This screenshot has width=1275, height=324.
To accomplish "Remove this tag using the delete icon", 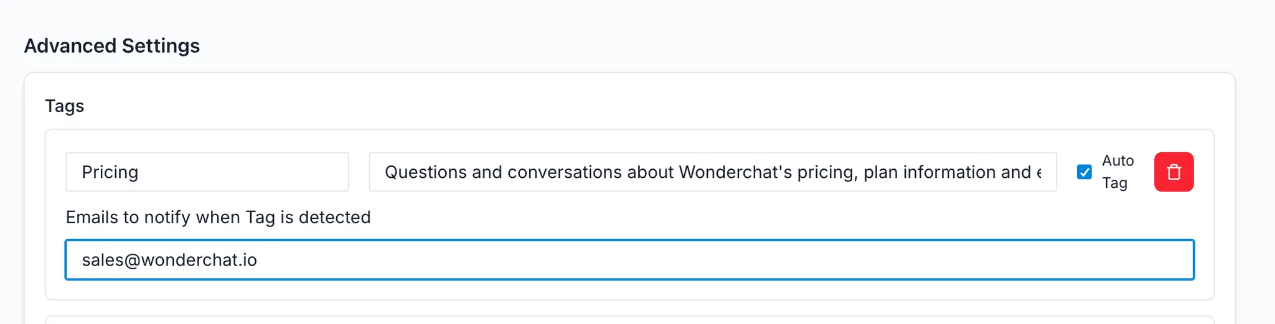I will [x=1174, y=172].
